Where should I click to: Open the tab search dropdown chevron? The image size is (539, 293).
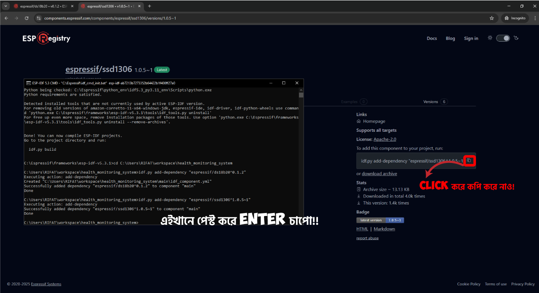tap(5, 6)
